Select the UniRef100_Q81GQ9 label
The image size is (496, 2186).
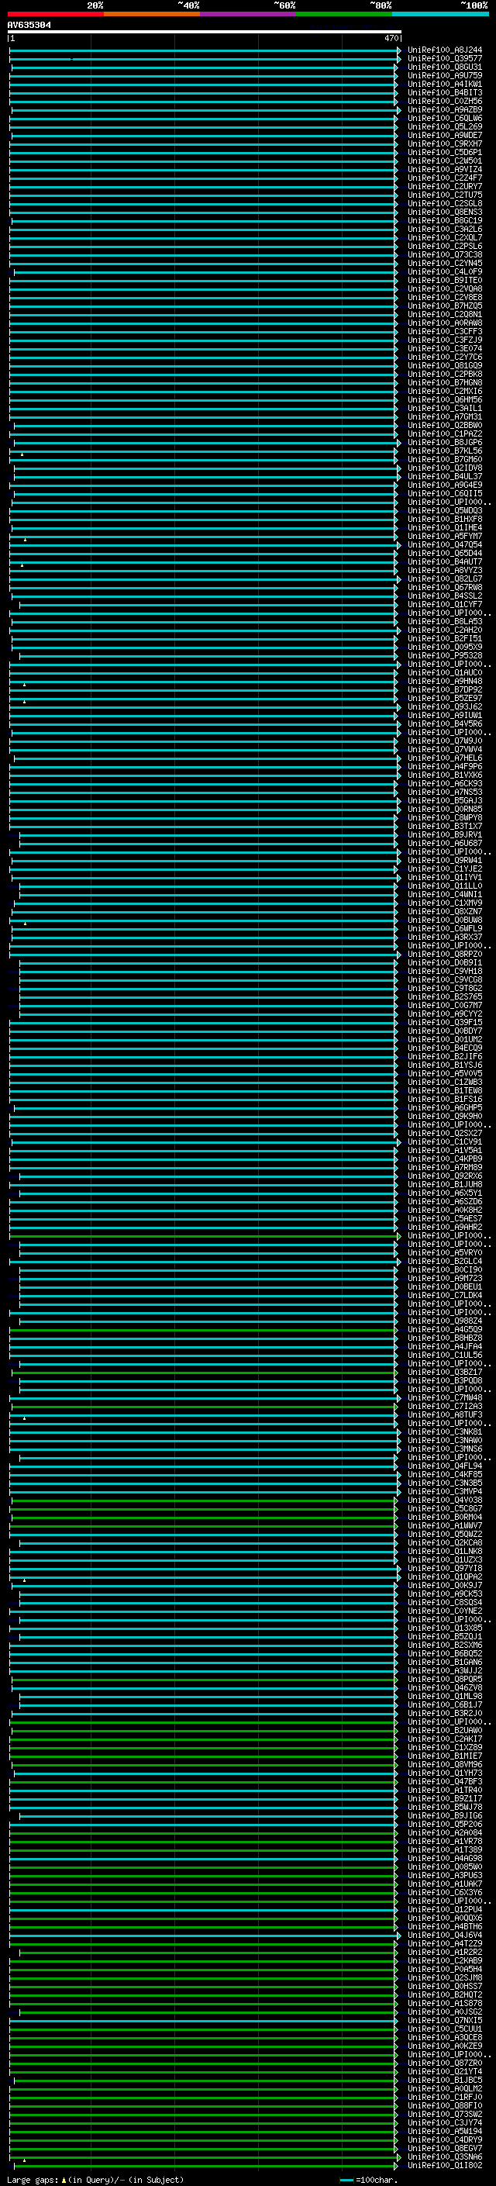(444, 366)
